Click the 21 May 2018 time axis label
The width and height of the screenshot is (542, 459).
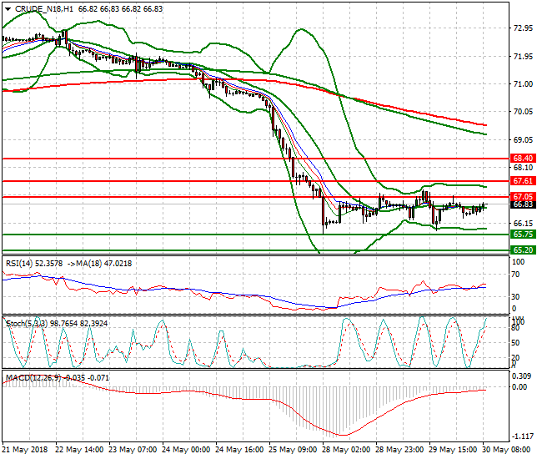tap(26, 451)
